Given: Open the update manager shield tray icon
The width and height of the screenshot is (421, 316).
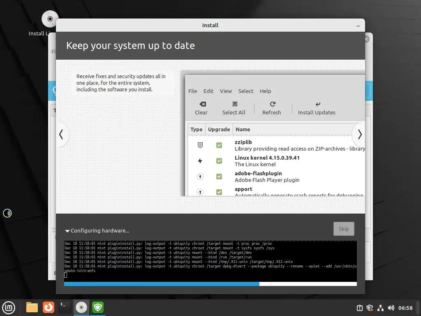Looking at the screenshot, I should click(370, 308).
